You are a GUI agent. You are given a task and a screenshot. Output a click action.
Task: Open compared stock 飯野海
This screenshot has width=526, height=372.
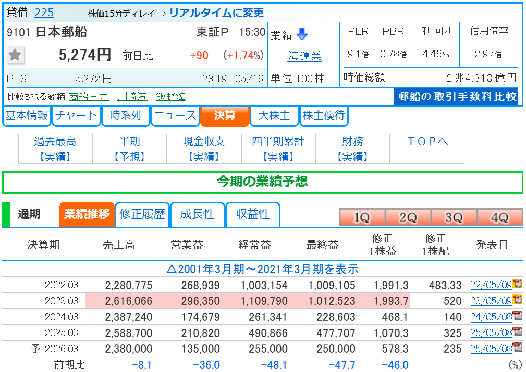[x=171, y=97]
